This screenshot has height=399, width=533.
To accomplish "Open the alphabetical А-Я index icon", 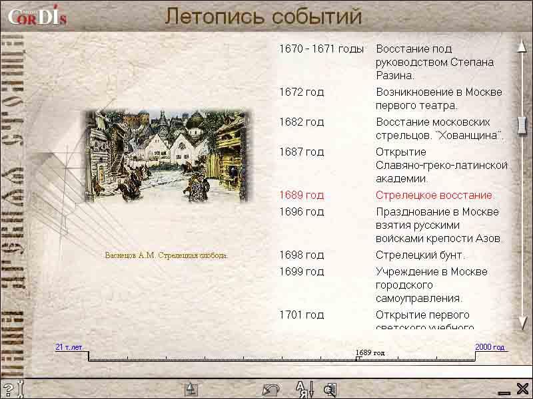I will [x=304, y=389].
